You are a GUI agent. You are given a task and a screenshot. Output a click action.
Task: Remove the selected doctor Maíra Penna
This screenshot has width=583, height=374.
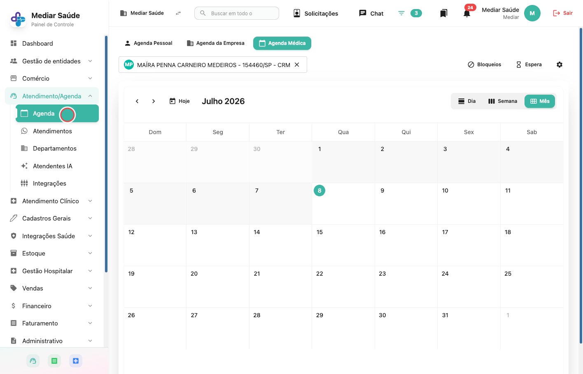click(x=297, y=65)
